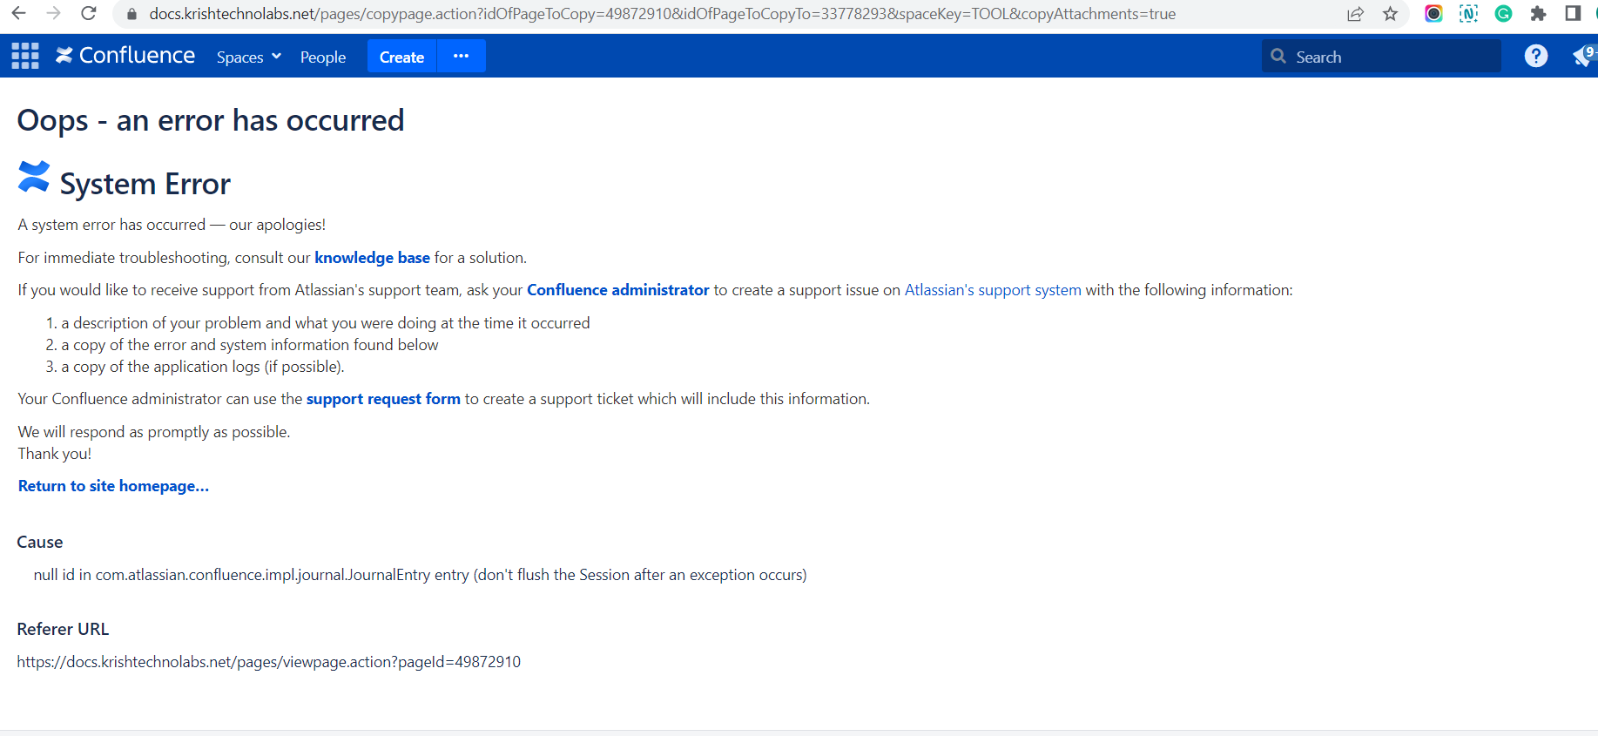This screenshot has height=736, width=1598.
Task: Open the green bracketed N extension icon
Action: click(1468, 14)
